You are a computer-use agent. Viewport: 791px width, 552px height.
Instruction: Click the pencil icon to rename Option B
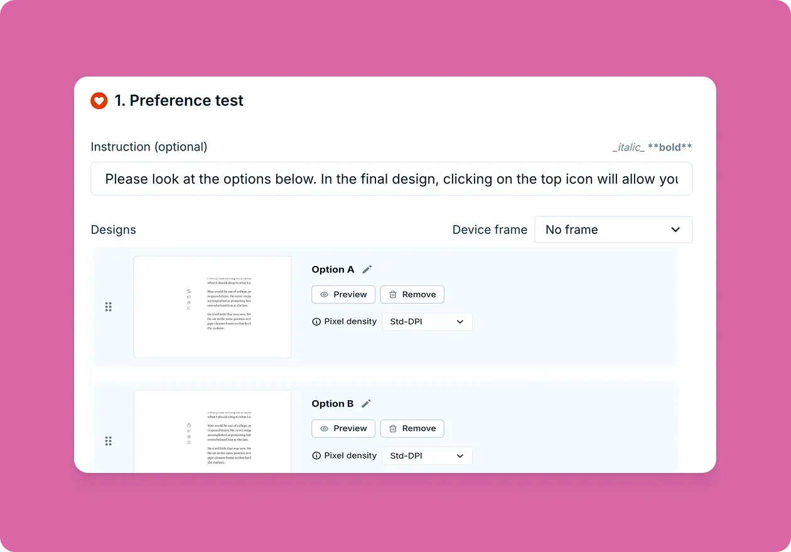click(367, 403)
